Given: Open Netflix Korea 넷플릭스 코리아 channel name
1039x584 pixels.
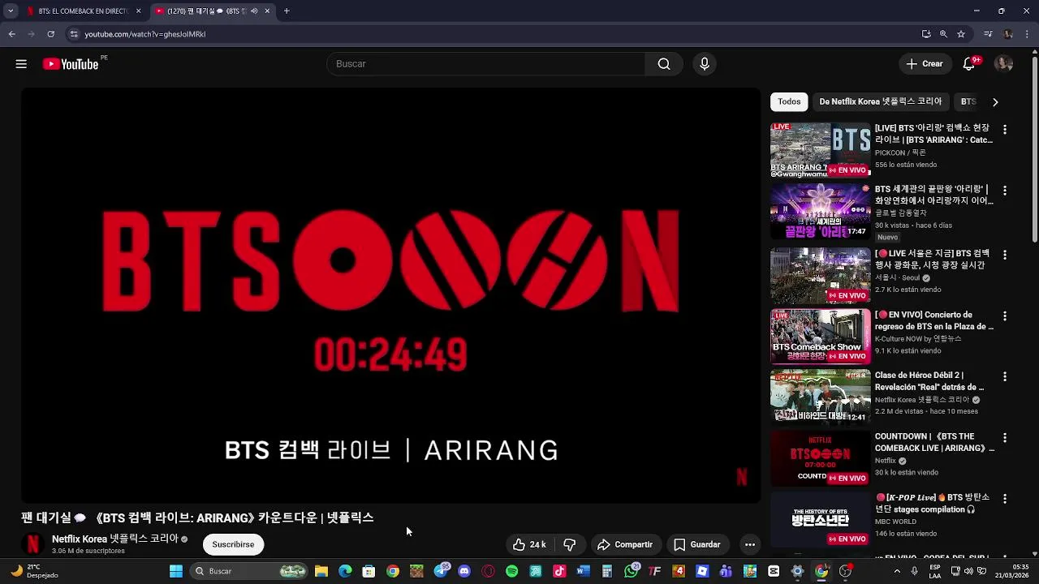Looking at the screenshot, I should click(114, 539).
